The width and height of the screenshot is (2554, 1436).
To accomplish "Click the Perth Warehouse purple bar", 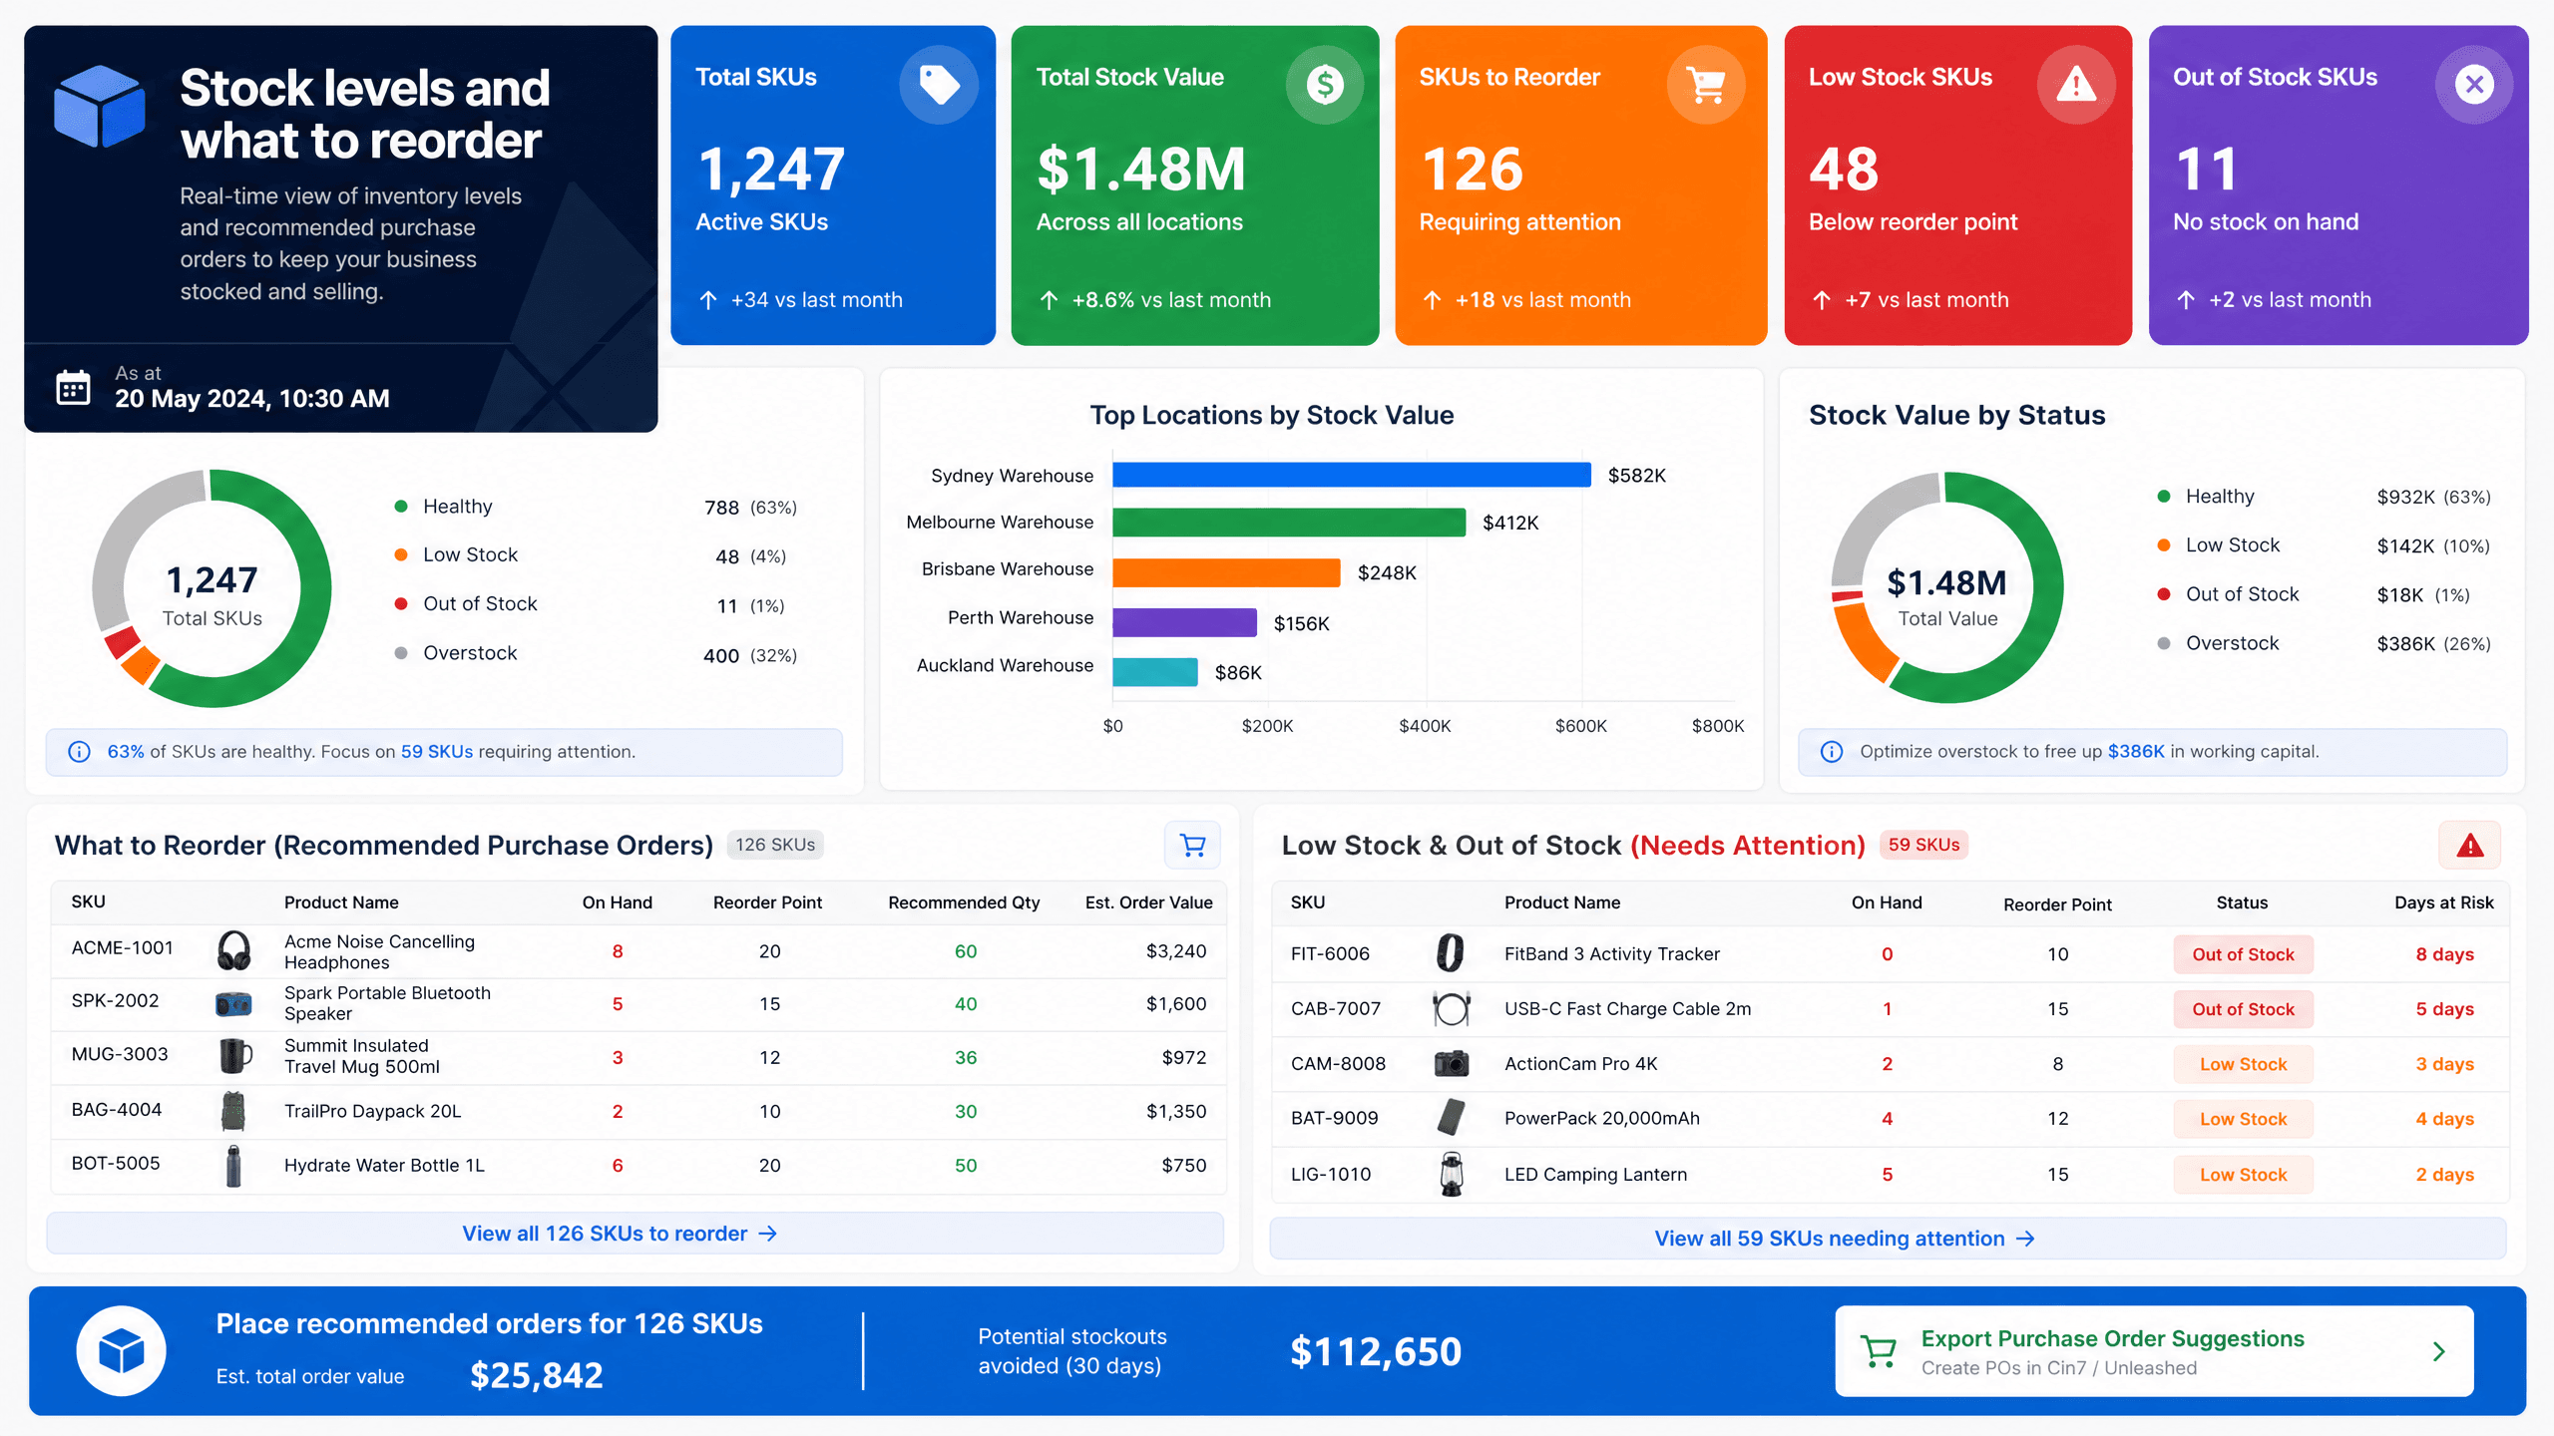I will point(1184,622).
